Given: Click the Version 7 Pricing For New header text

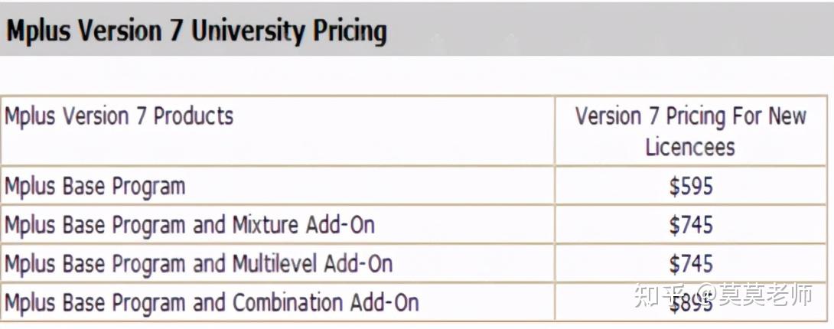Looking at the screenshot, I should click(x=690, y=116).
